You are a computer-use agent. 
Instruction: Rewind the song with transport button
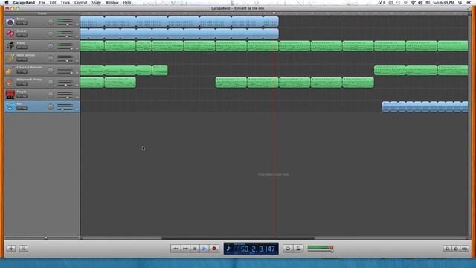click(176, 249)
